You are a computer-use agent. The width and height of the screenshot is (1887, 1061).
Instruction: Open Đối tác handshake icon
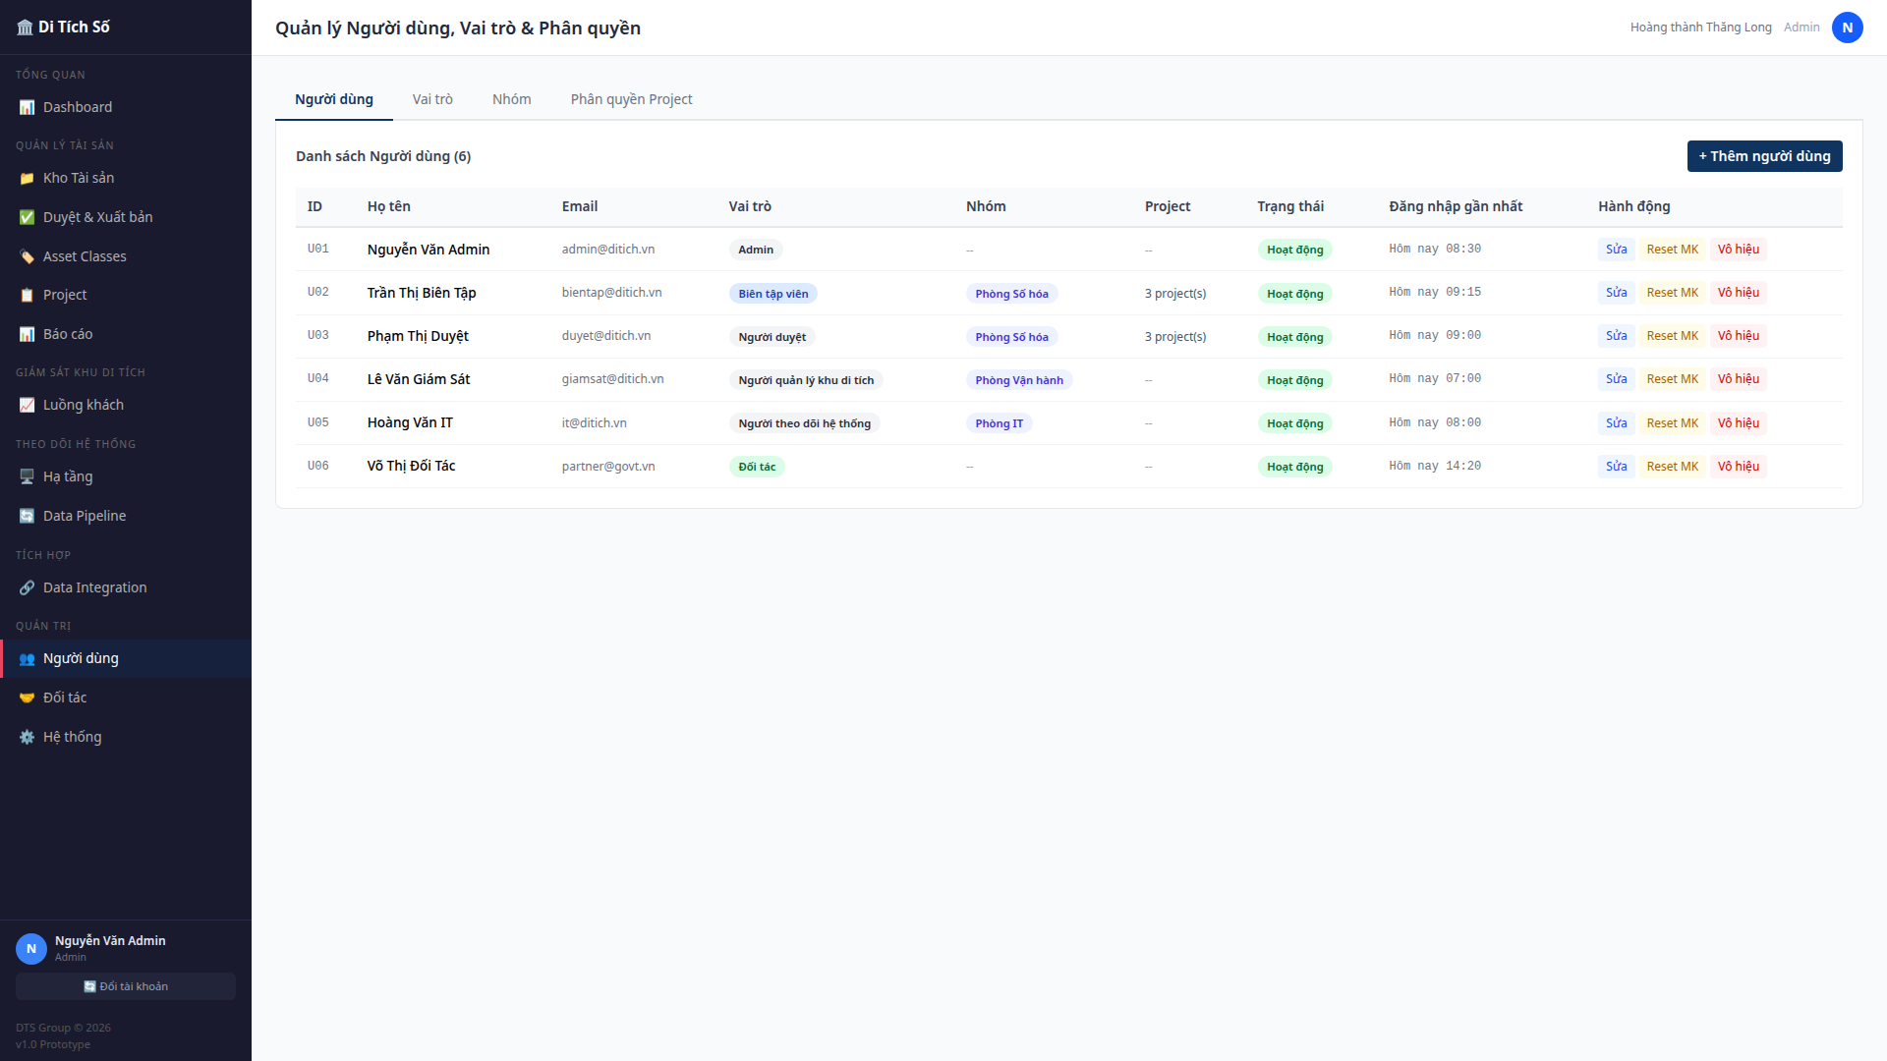pyautogui.click(x=27, y=698)
